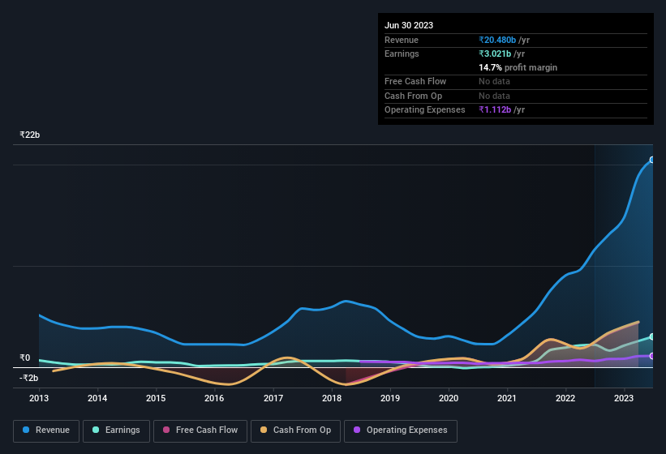Click the Cash From Op row in tooltip
The image size is (666, 454).
tap(516, 96)
